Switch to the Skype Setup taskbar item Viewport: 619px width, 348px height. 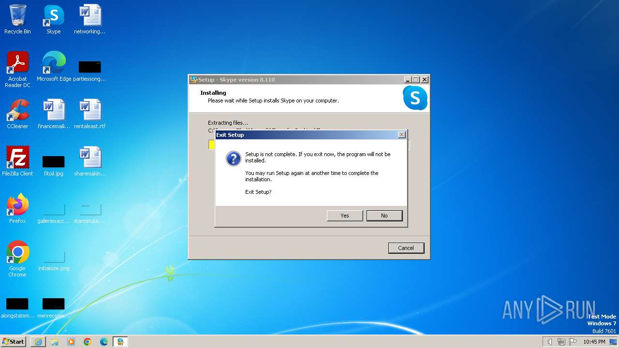click(x=120, y=342)
